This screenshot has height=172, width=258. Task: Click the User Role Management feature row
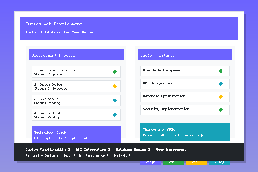(185, 71)
